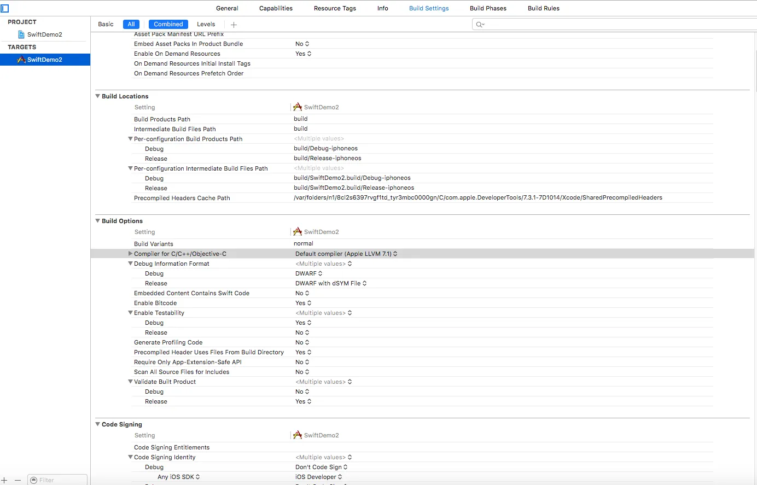Open Embed Asset Packs In Product Bundle popup

(x=302, y=44)
